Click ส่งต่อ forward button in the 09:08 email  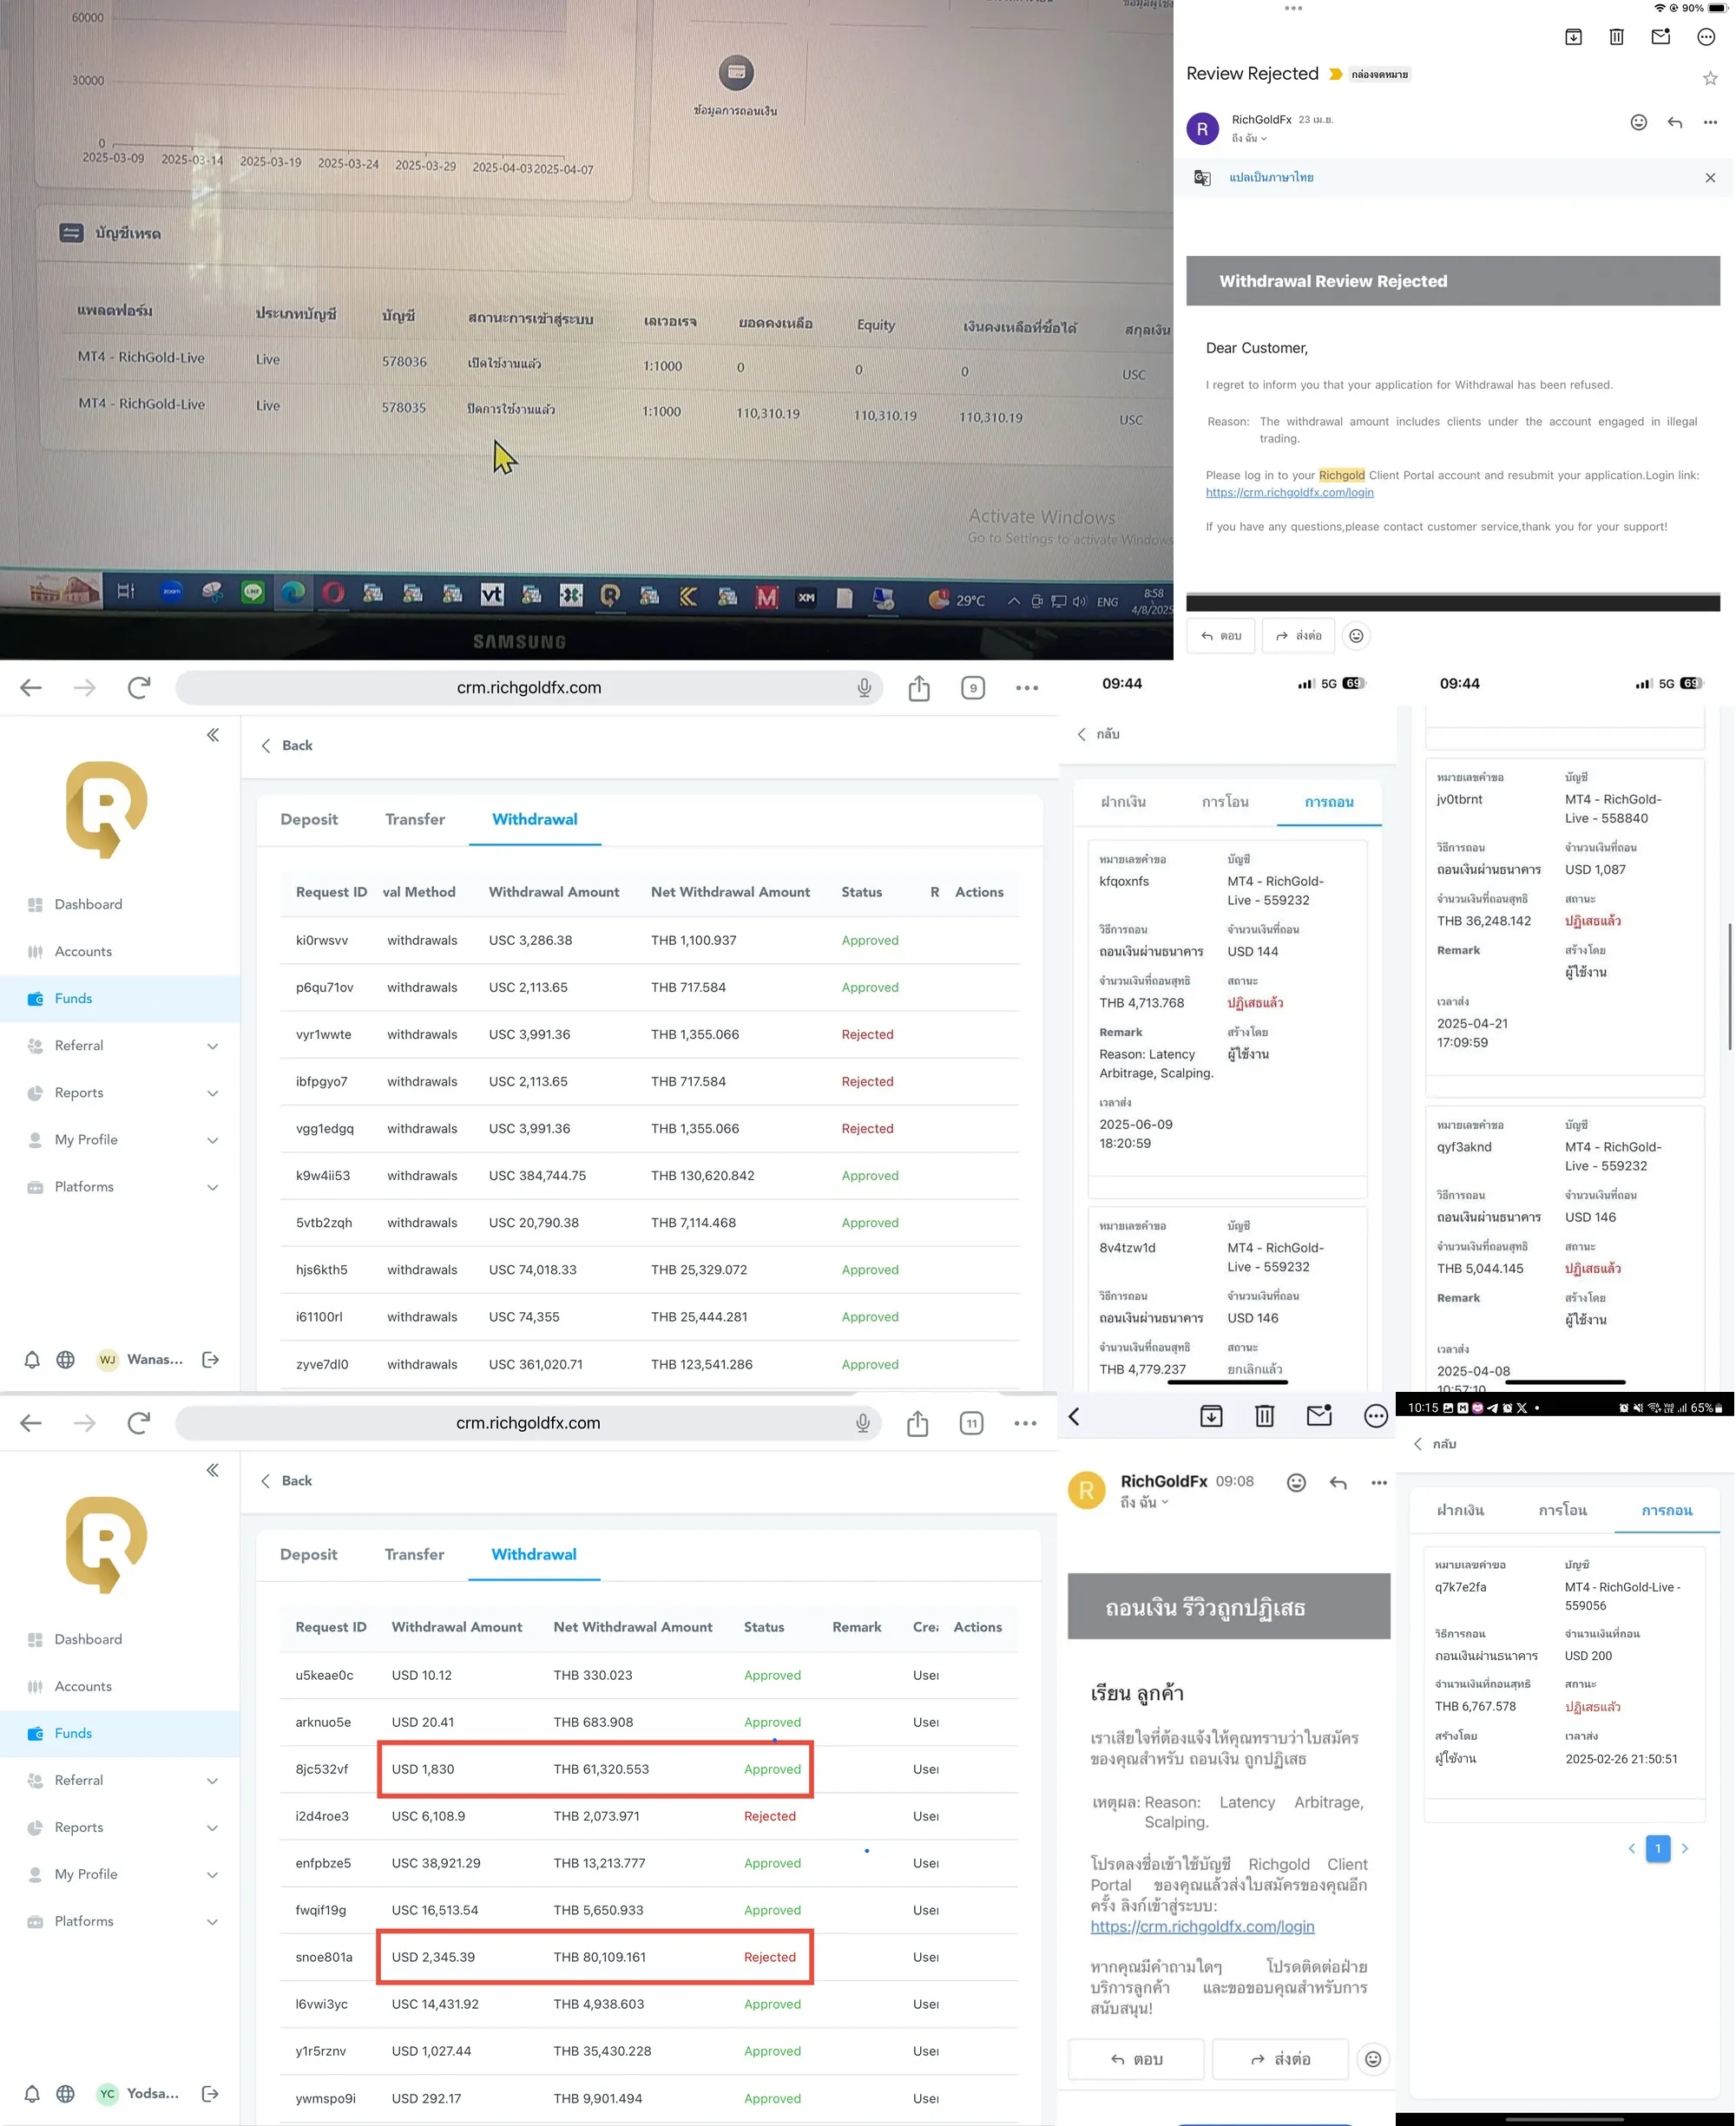pyautogui.click(x=1281, y=2059)
